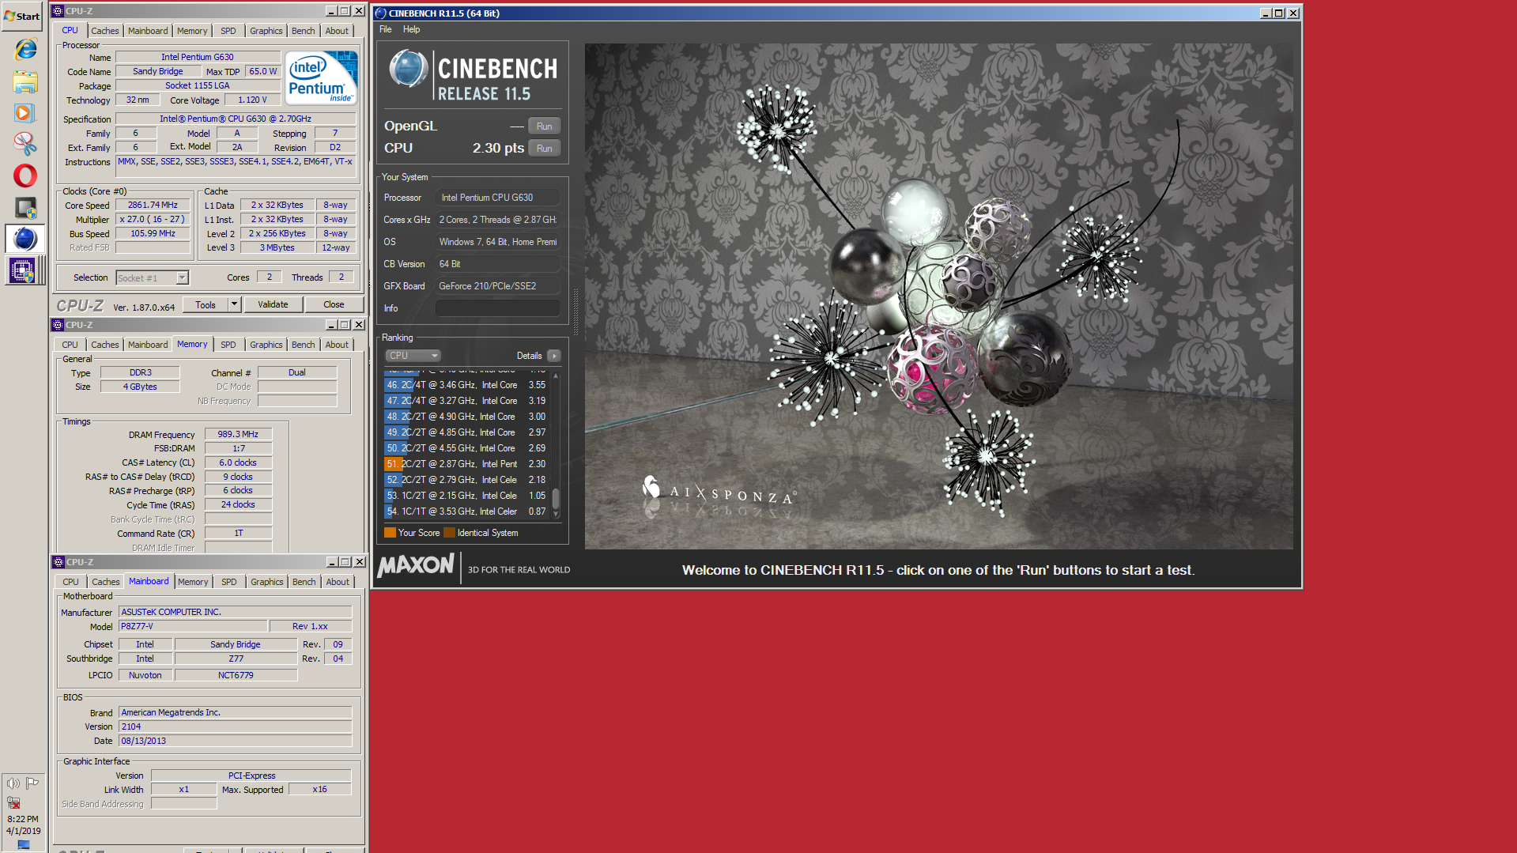Click the BIOS version 2104 field
This screenshot has height=853, width=1517.
pyautogui.click(x=235, y=727)
